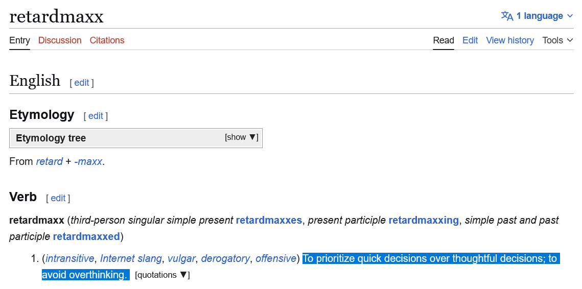Edit the Verb section
Image resolution: width=582 pixels, height=289 pixels.
[x=58, y=198]
